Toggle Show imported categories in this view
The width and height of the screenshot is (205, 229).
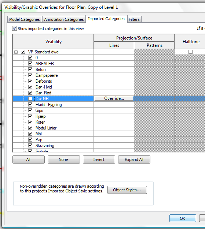tap(14, 28)
